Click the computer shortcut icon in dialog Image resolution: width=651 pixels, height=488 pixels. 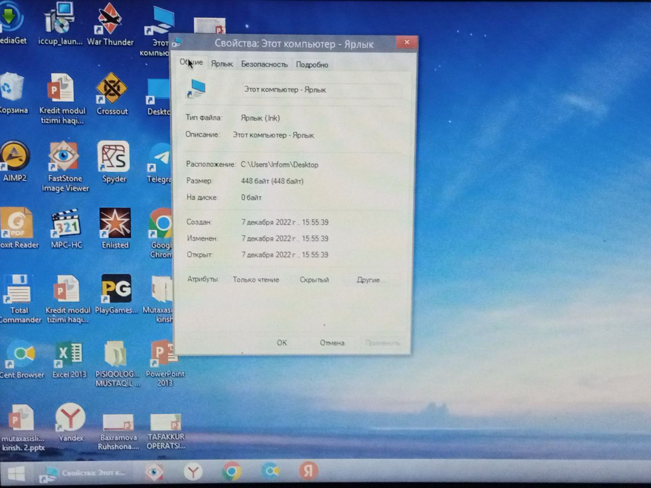tap(196, 89)
